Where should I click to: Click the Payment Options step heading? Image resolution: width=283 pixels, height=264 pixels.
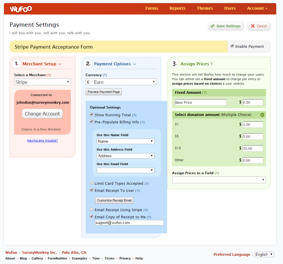click(115, 64)
